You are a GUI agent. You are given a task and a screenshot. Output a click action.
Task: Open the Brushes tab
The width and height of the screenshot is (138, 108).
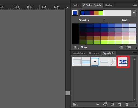[x=94, y=53]
